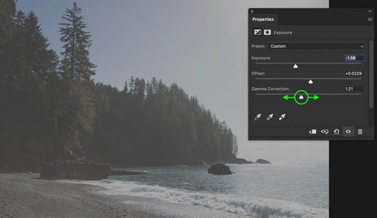Close the Properties panel
This screenshot has width=377, height=218.
pyautogui.click(x=252, y=11)
